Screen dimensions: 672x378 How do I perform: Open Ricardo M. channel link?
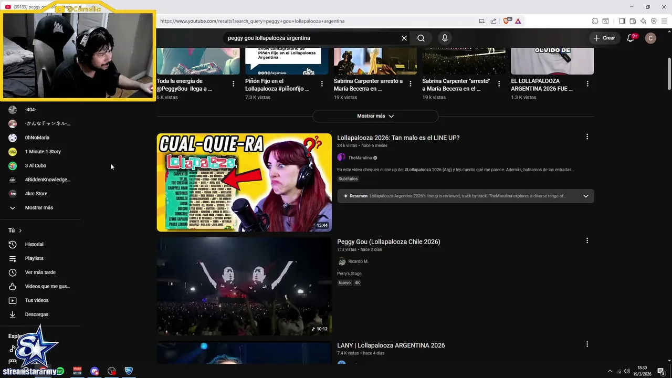coord(358,261)
